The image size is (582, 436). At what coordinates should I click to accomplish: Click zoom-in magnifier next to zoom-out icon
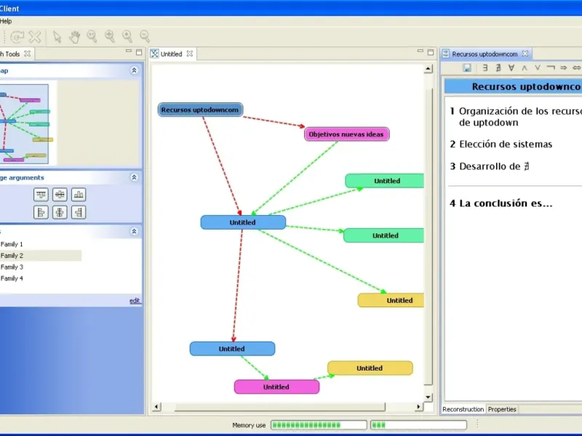pos(127,36)
